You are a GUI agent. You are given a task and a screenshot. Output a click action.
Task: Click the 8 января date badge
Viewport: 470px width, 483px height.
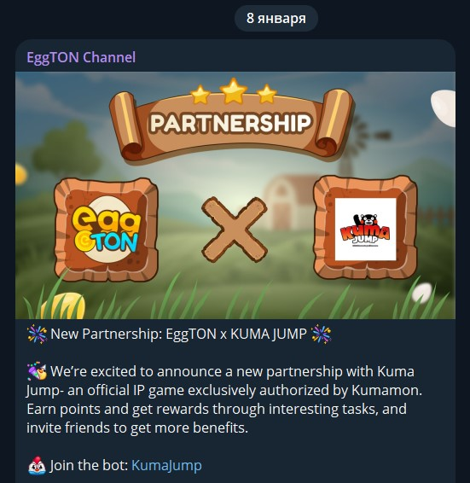pyautogui.click(x=276, y=18)
